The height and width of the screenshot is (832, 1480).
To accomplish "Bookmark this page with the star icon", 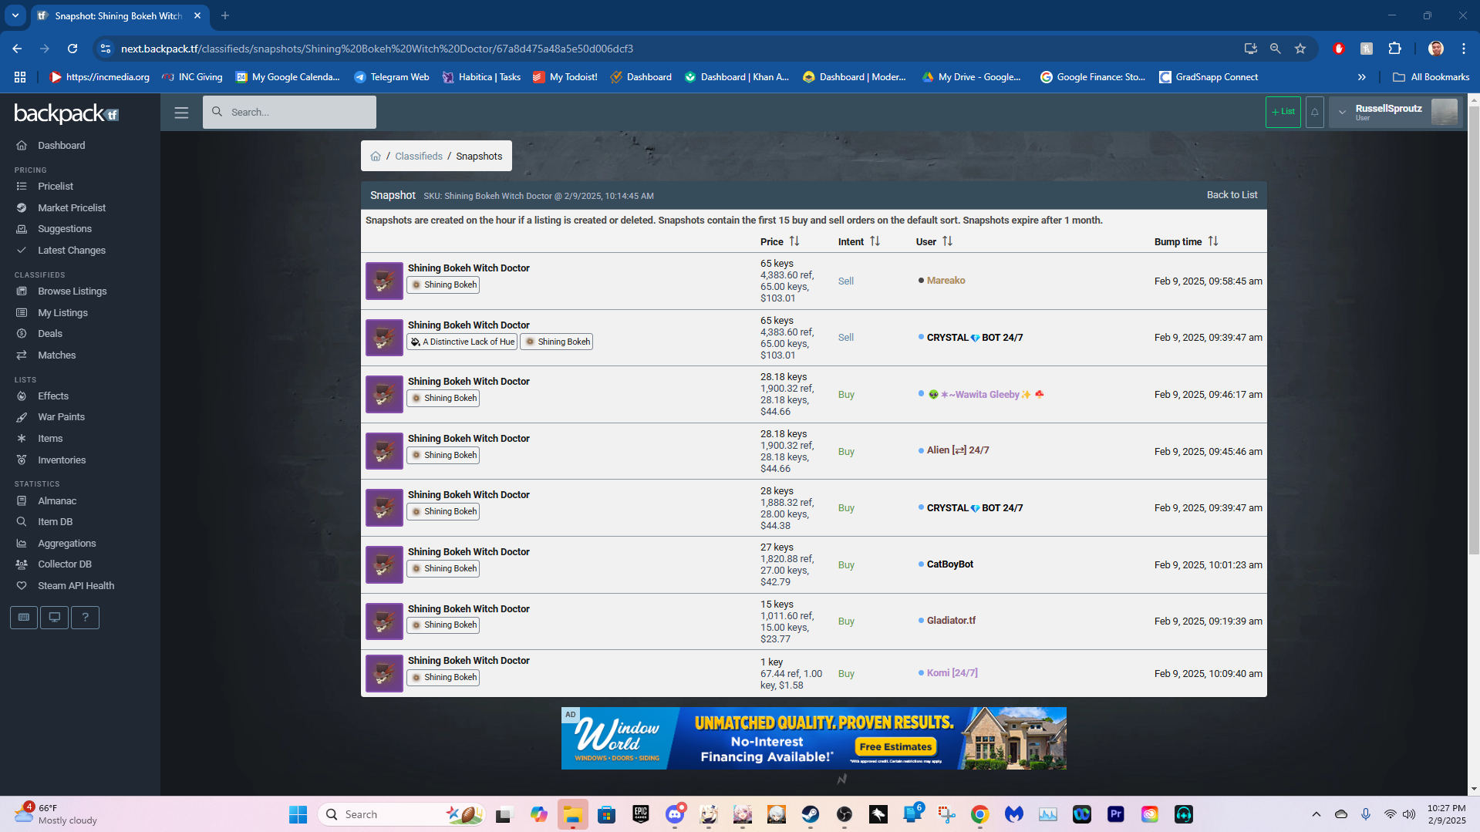I will [1300, 49].
